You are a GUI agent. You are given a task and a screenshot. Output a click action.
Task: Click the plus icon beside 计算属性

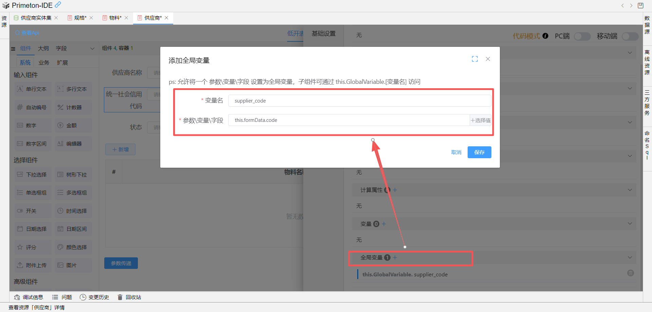(395, 190)
